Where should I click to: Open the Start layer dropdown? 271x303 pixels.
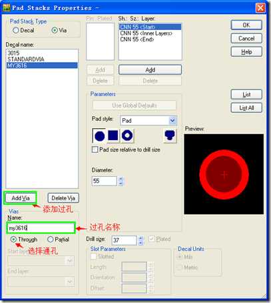point(70,260)
